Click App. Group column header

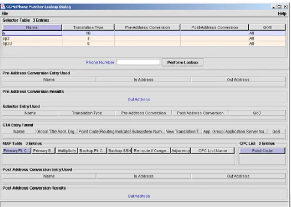(213, 131)
